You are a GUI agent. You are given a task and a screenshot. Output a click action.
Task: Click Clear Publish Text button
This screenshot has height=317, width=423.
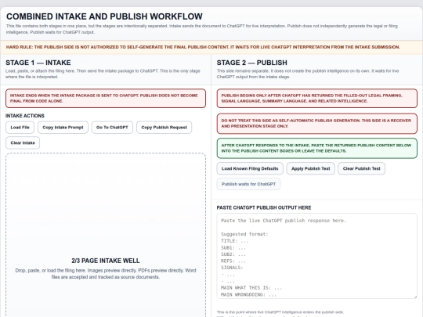point(361,169)
